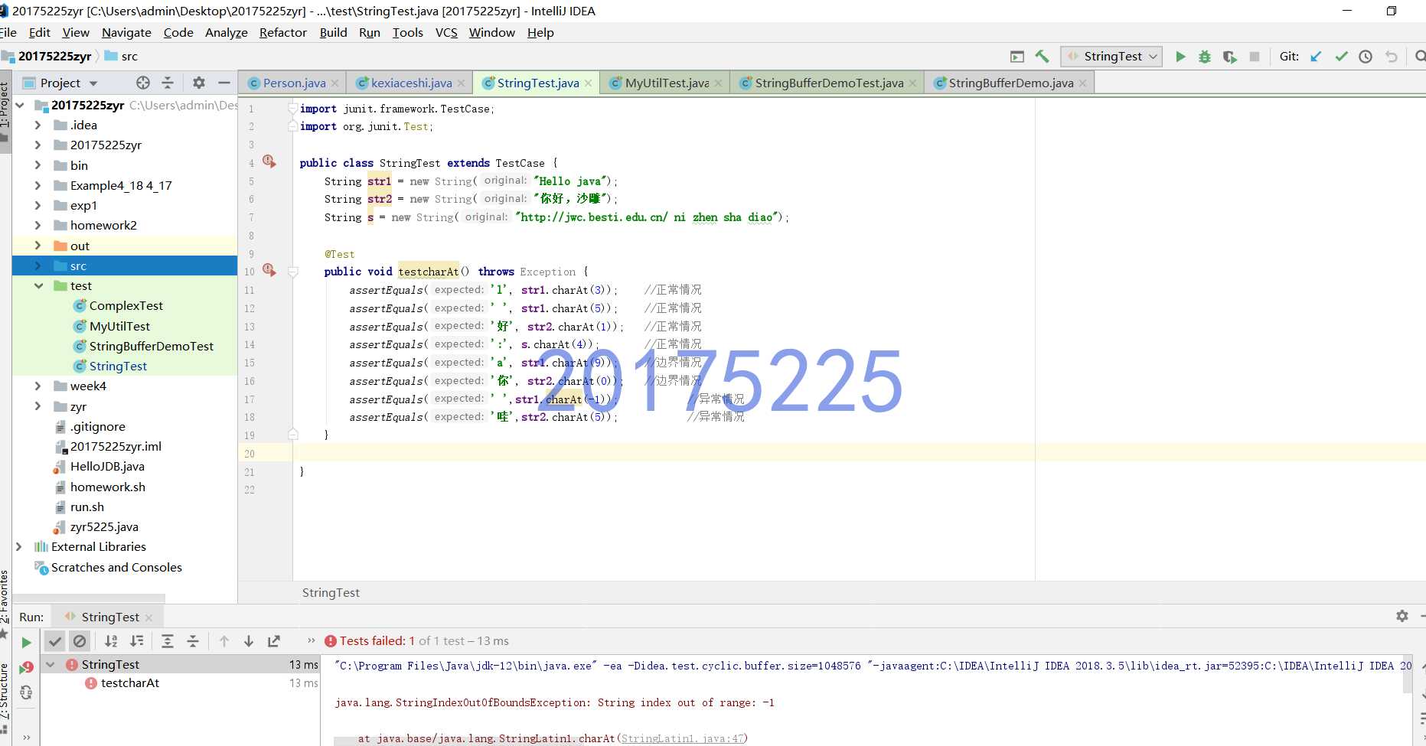Click the class run gutter icon on line 4

[x=269, y=161]
